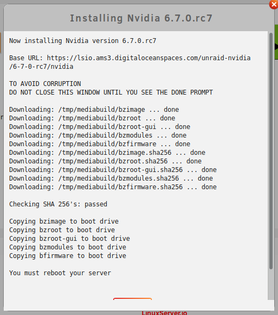
Task: Click the bzroot-gui.sha256 download line
Action: [x=113, y=170]
